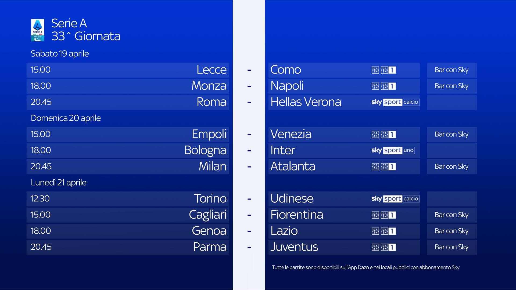Image resolution: width=516 pixels, height=290 pixels.
Task: Click the Lunedì 21 aprile heading
Action: (x=59, y=183)
